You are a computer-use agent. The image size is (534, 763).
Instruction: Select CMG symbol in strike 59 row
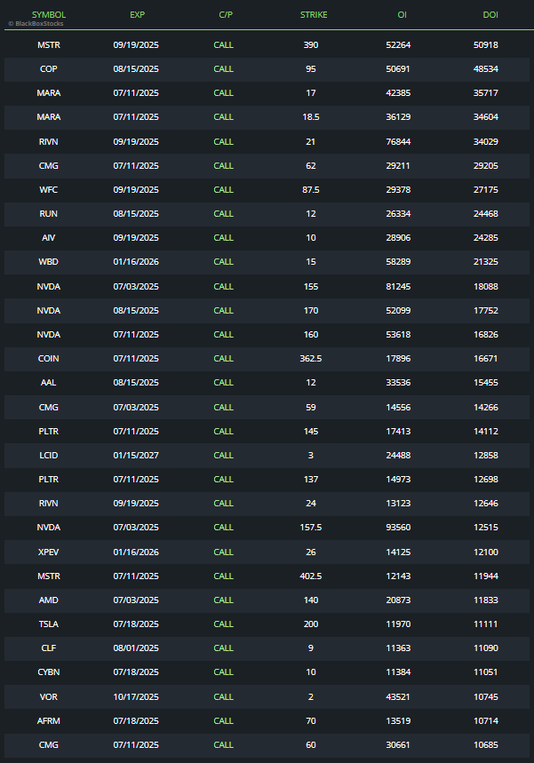tap(49, 407)
